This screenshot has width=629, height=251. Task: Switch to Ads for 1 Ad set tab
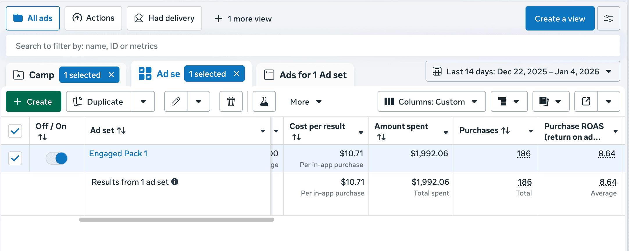coord(305,75)
